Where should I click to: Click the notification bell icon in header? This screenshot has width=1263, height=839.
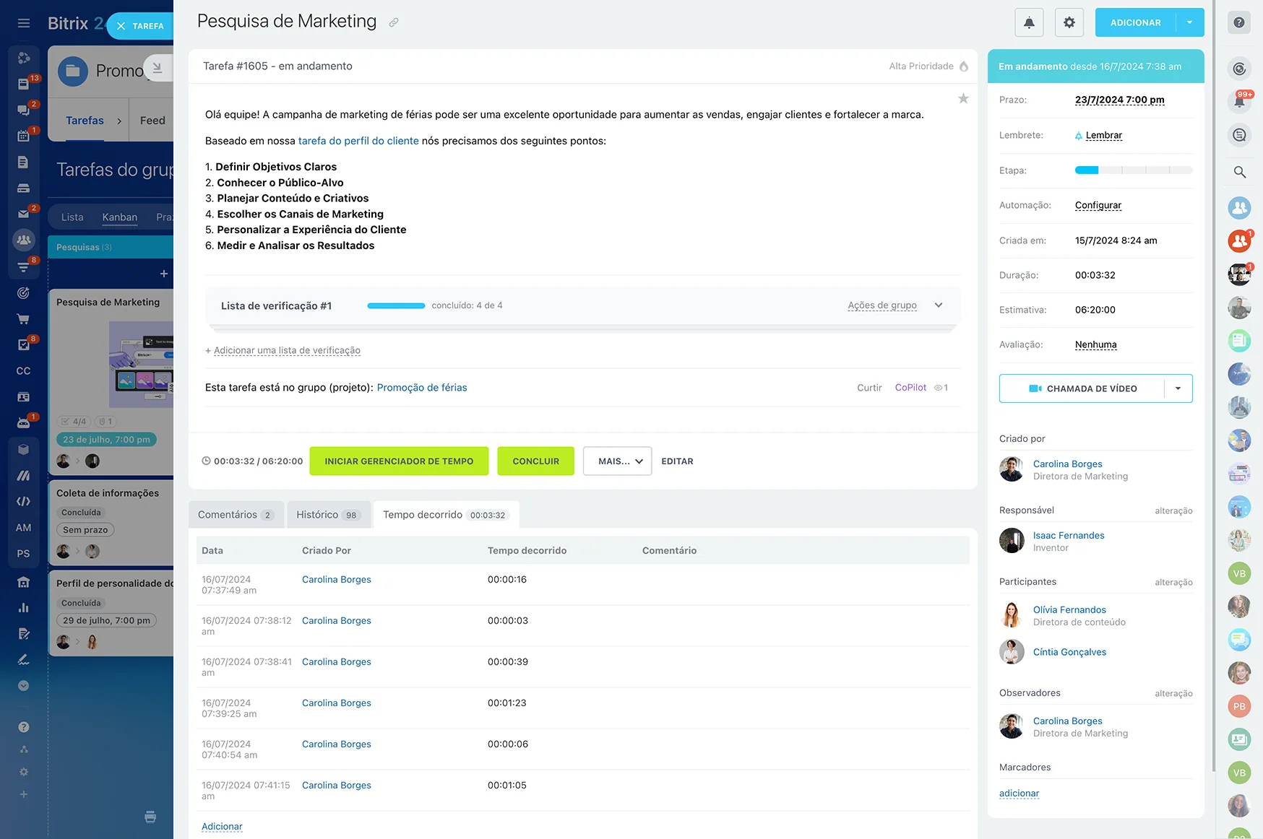[1029, 22]
